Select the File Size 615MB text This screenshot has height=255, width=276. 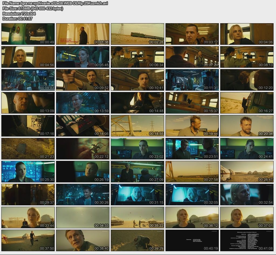point(33,8)
